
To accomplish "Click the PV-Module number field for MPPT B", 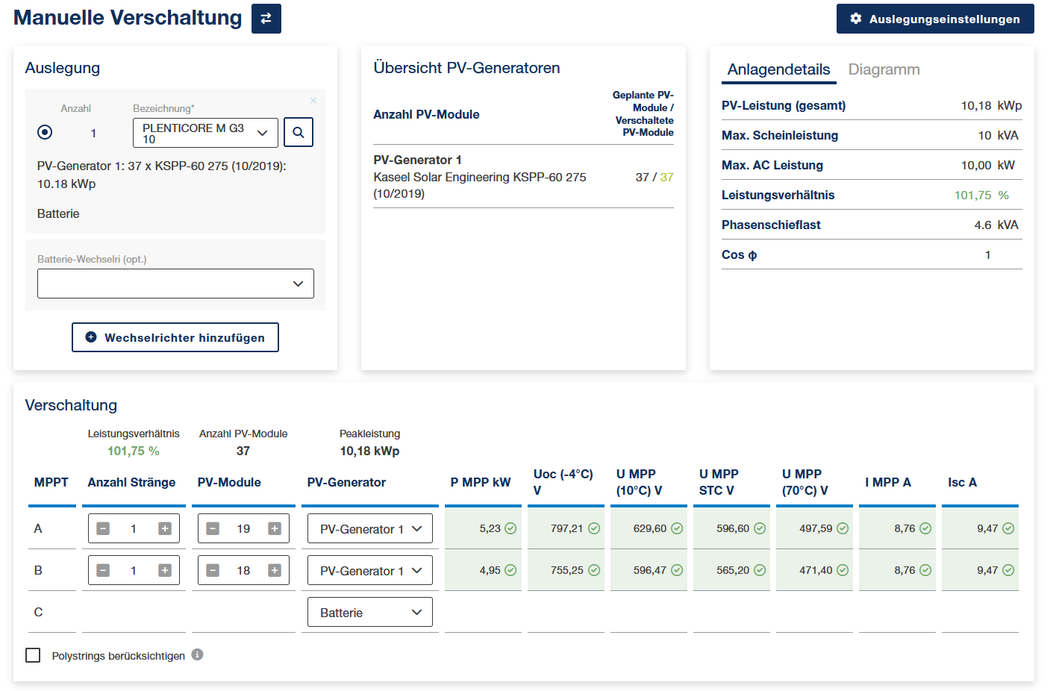I will (243, 570).
